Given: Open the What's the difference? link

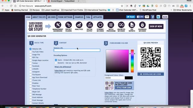Looking at the screenshot, I should click(x=63, y=67).
